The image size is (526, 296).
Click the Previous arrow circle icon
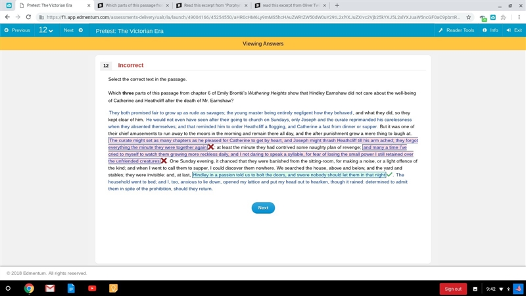coord(7,30)
